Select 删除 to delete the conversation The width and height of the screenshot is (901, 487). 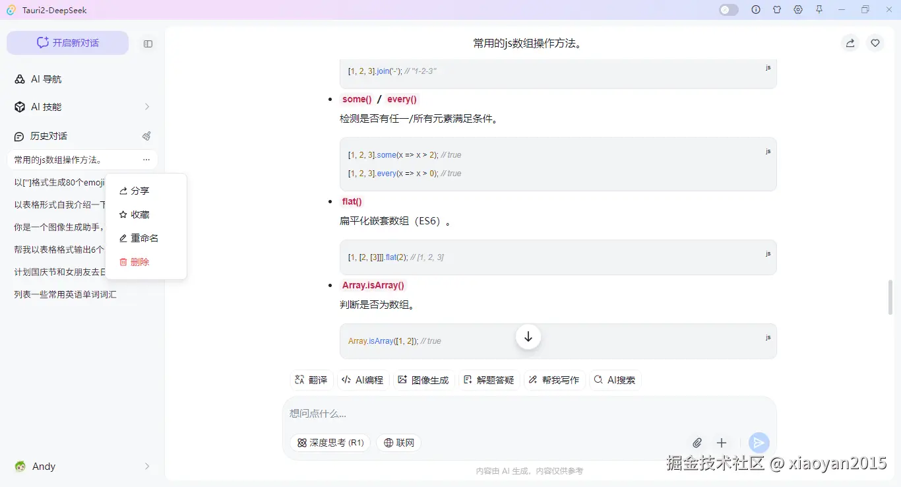click(140, 262)
